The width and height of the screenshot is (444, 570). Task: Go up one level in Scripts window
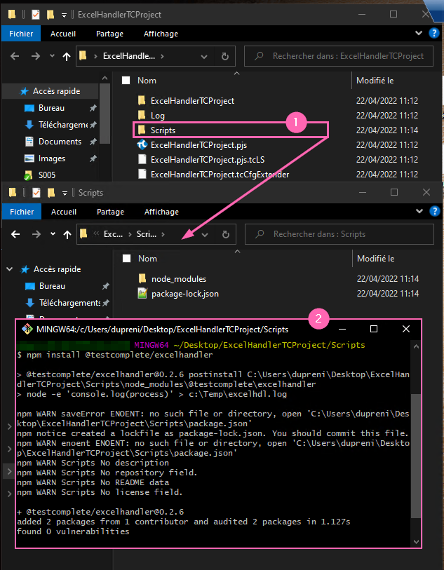[67, 234]
